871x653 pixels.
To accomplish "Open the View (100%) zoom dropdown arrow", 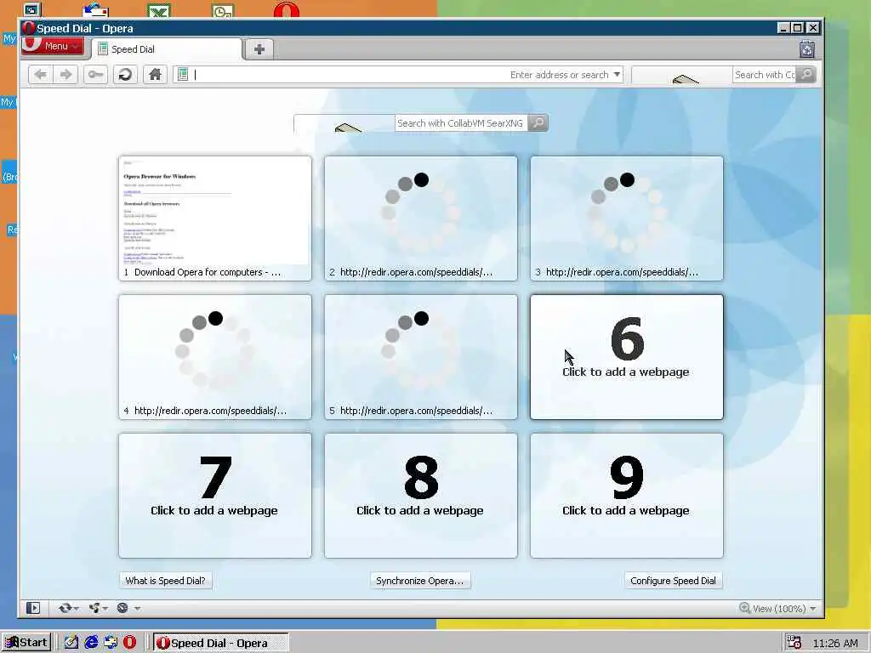I will coord(812,609).
